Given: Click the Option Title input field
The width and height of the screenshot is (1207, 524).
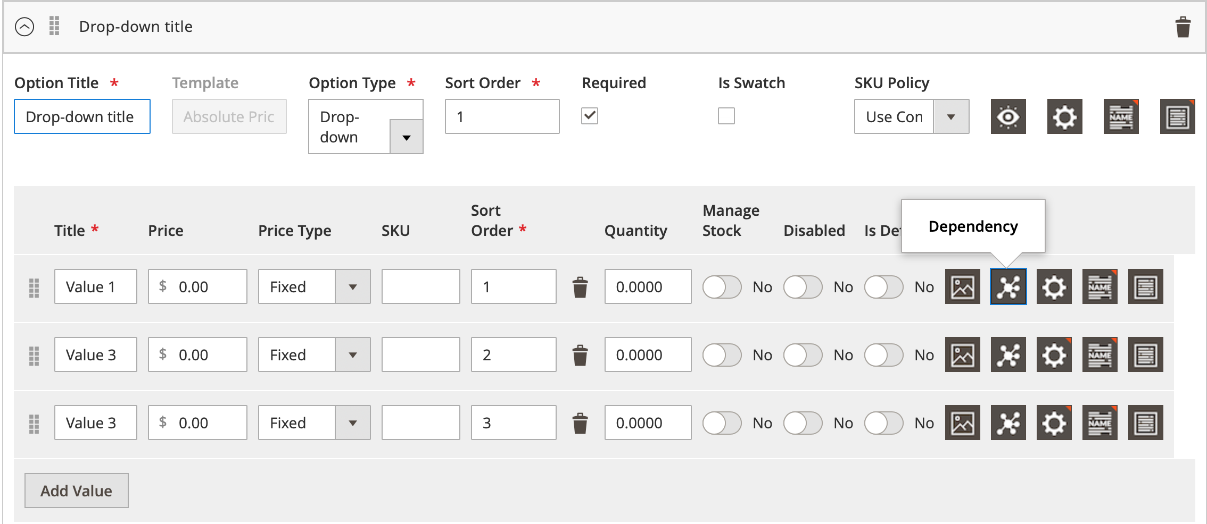Looking at the screenshot, I should coord(82,116).
